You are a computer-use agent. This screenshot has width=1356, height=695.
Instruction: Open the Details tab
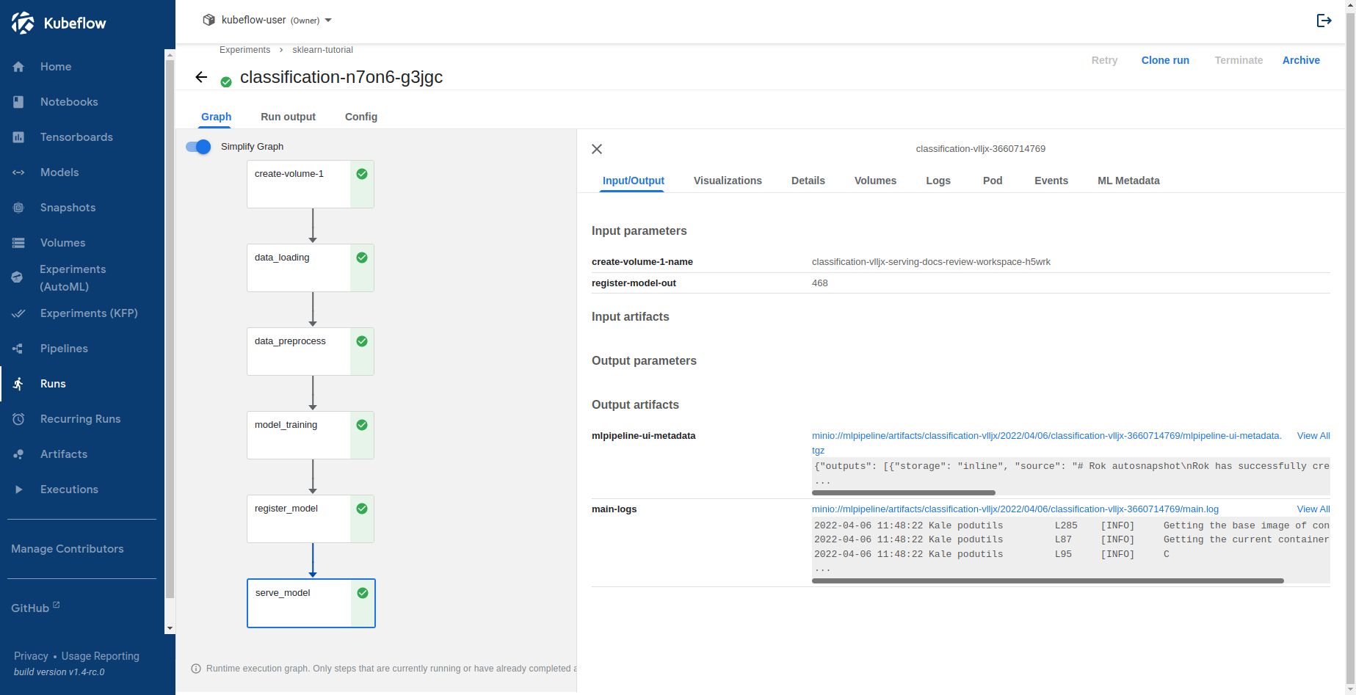[x=808, y=181]
